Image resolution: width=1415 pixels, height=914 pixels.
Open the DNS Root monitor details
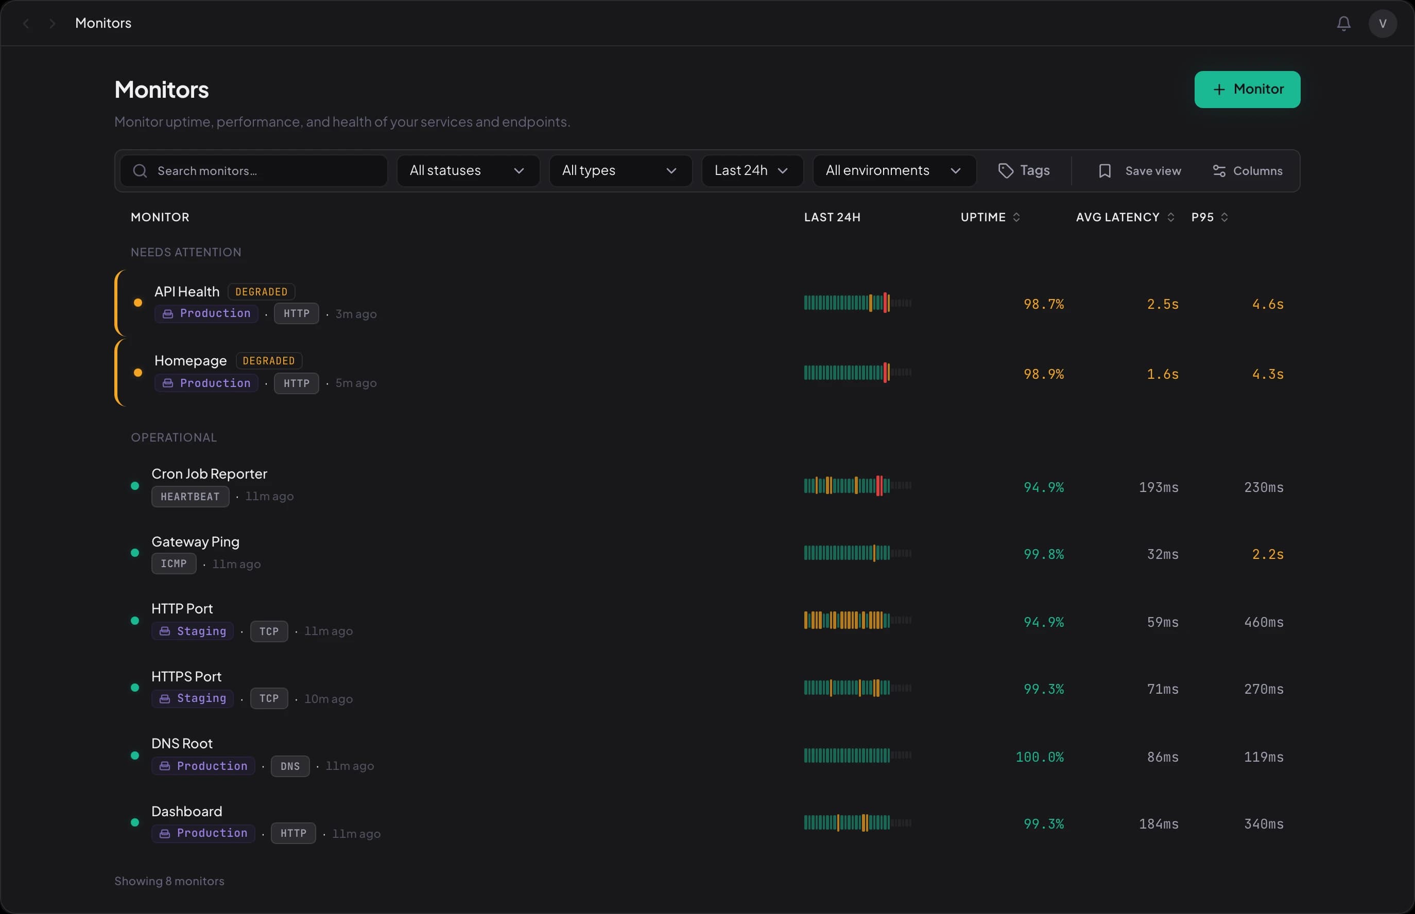coord(181,743)
